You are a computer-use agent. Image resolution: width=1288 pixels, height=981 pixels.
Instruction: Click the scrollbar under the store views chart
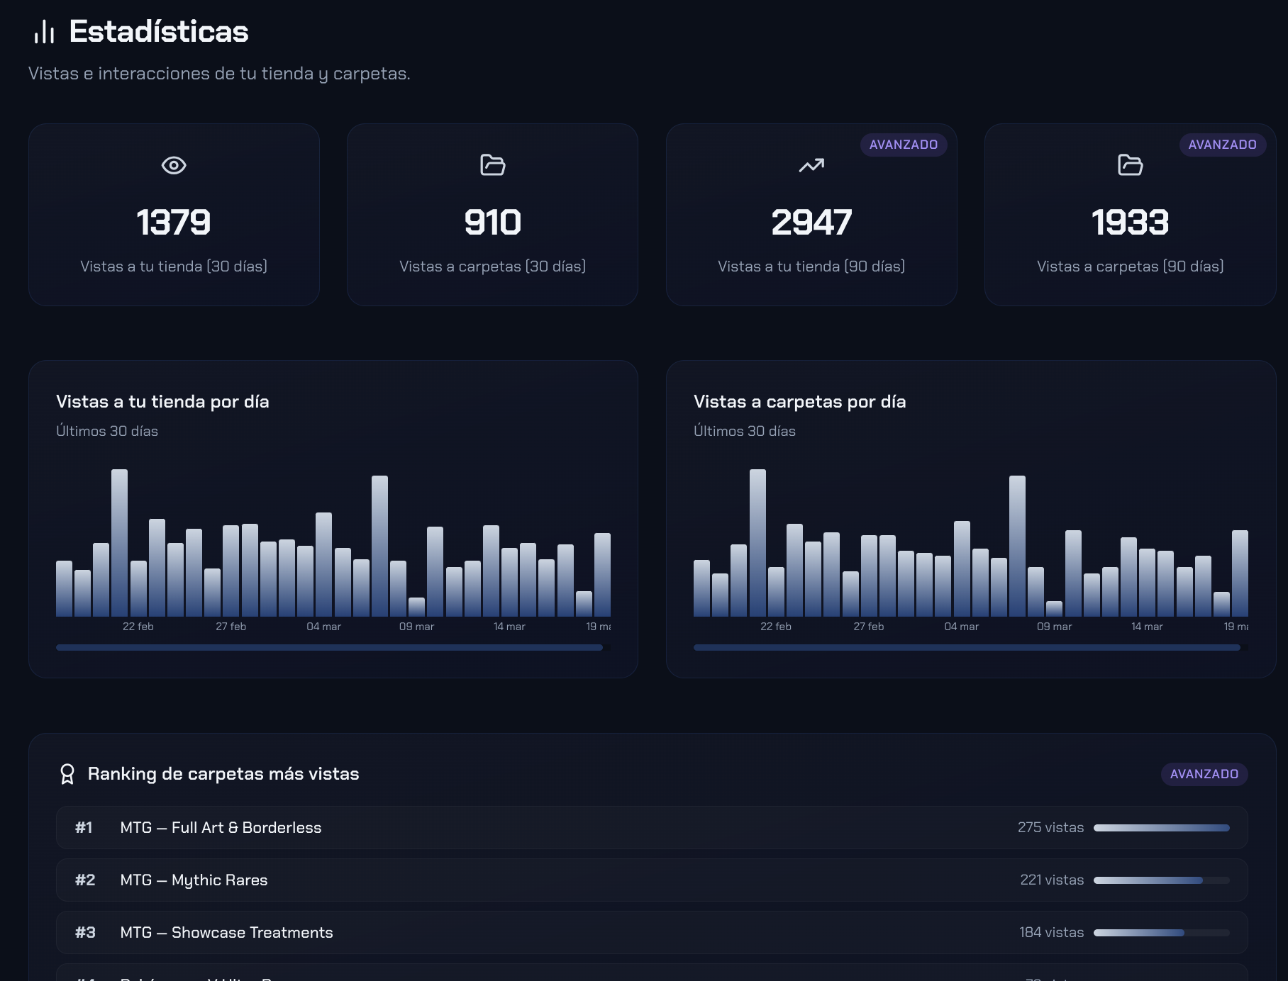329,647
